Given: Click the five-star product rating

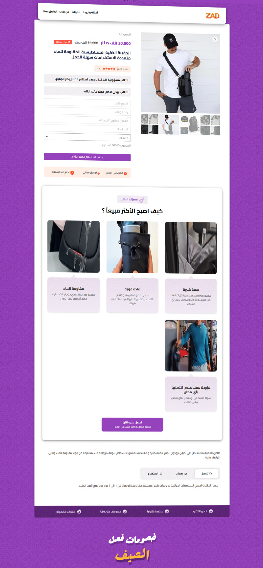Looking at the screenshot, I should click(109, 69).
